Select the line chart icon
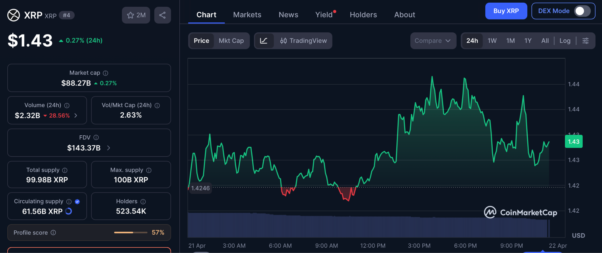 click(x=264, y=41)
